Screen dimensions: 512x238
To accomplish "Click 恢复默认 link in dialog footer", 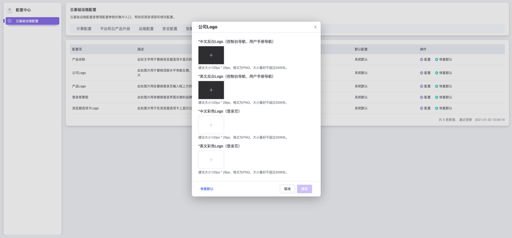I will tap(207, 189).
